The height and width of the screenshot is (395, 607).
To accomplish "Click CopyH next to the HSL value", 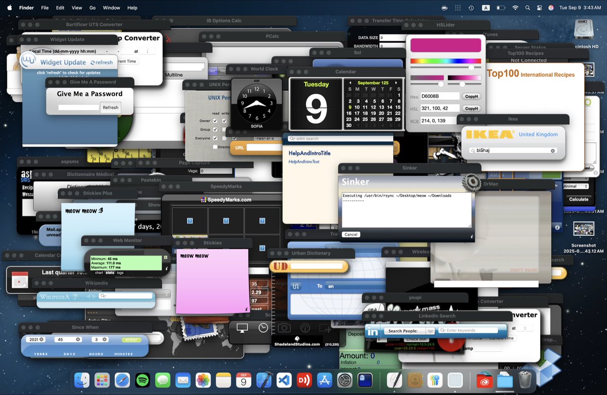I will (471, 108).
